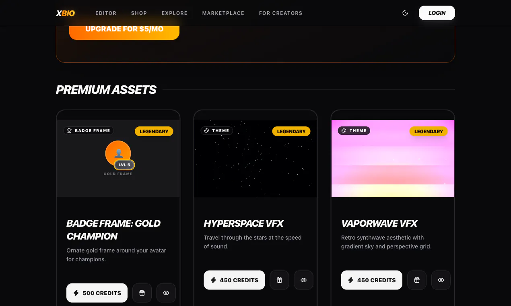Click Legendary badge on Vaporwave VFX card

(429, 131)
